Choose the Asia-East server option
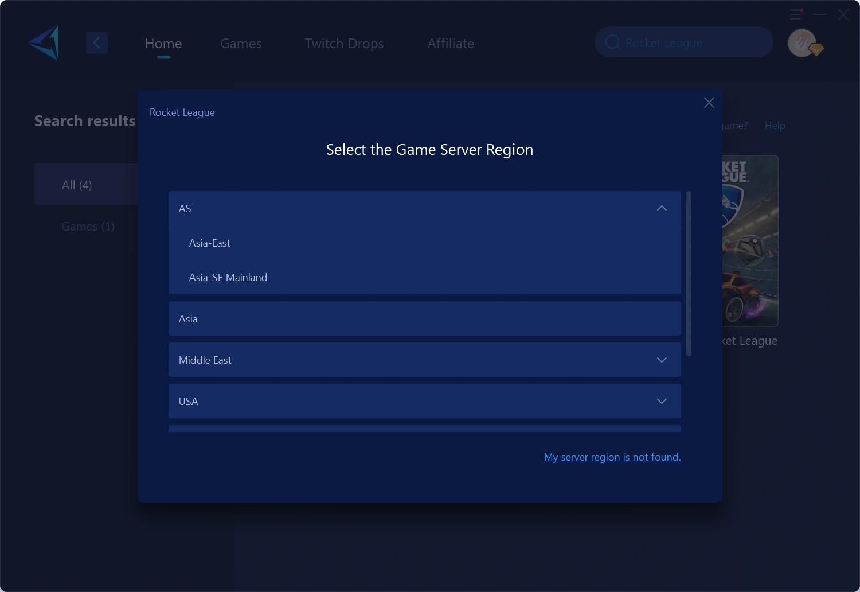 click(x=209, y=243)
